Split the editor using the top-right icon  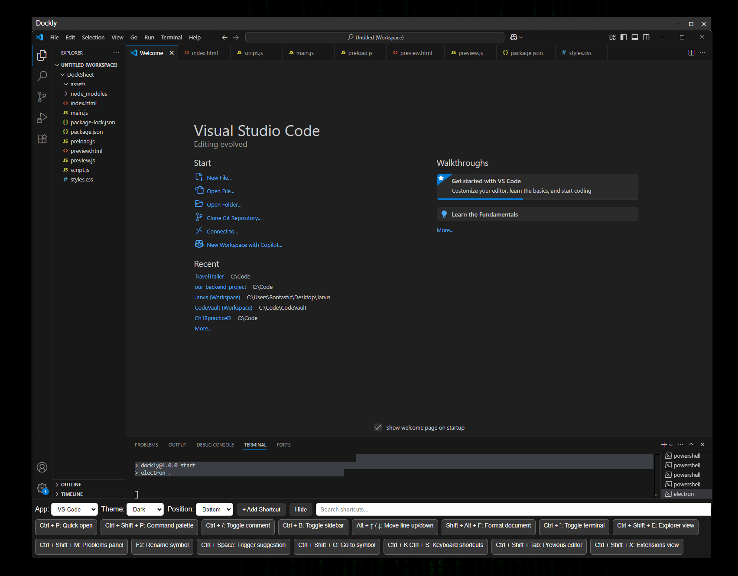point(691,52)
